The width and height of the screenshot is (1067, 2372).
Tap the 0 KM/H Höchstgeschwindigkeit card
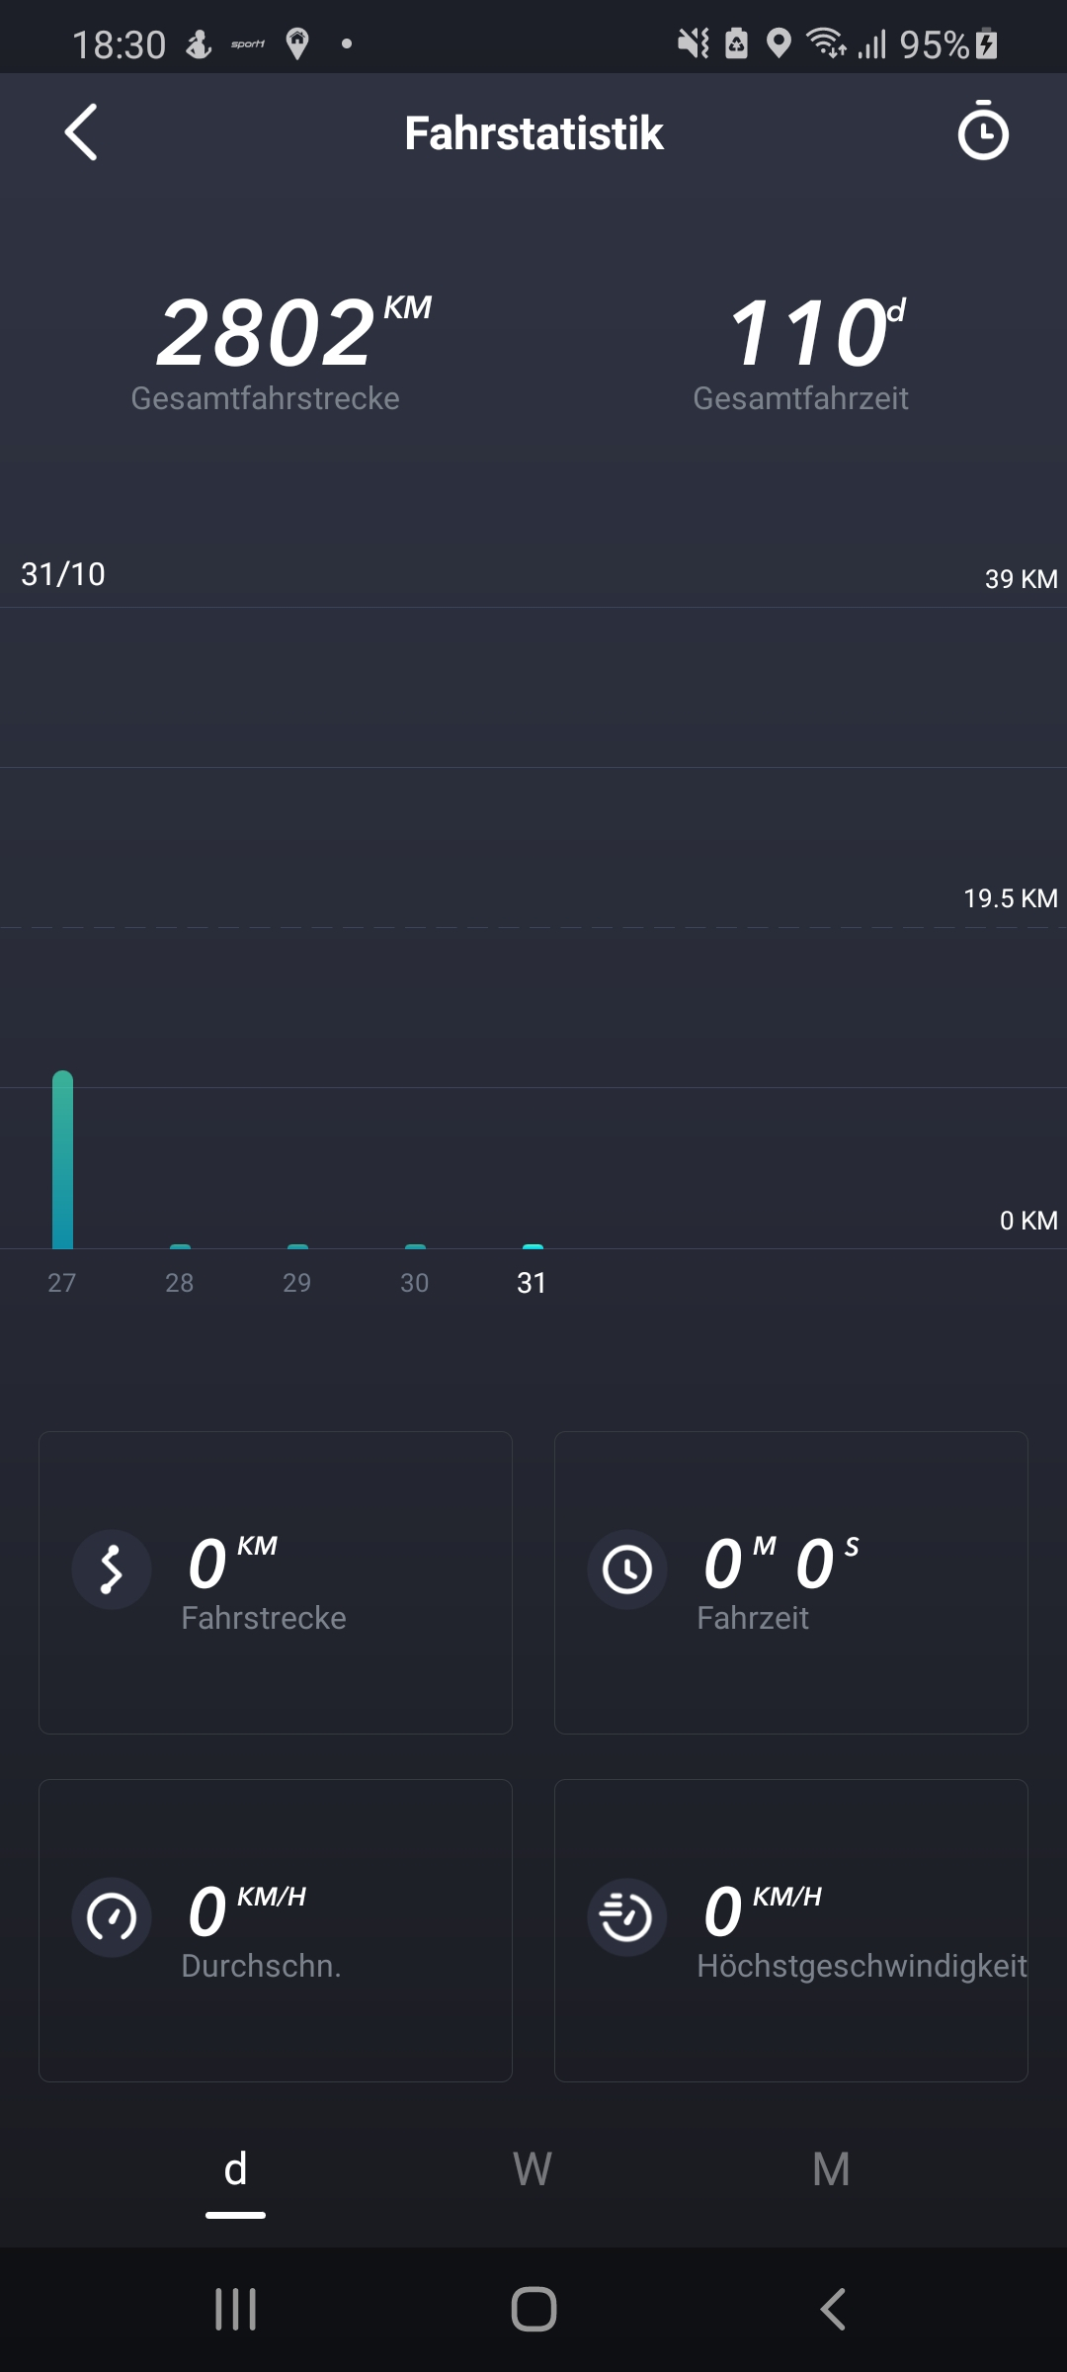tap(790, 1930)
